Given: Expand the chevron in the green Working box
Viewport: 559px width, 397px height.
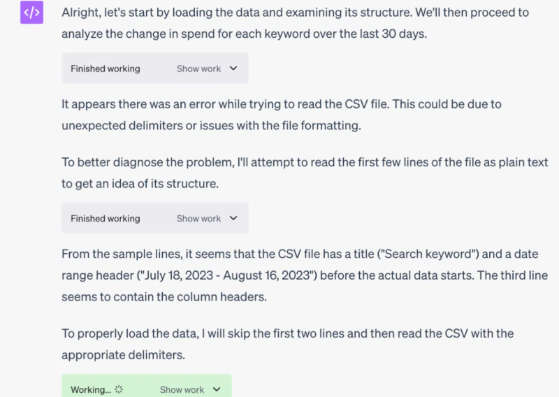Looking at the screenshot, I should (x=217, y=389).
